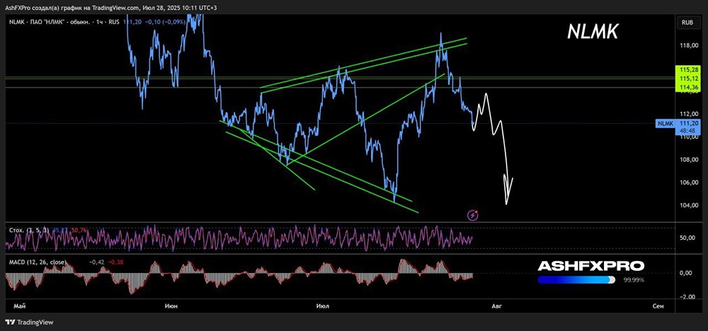Click the Stochastic (3, 5, 3) indicator label
The height and width of the screenshot is (331, 708).
[x=30, y=231]
